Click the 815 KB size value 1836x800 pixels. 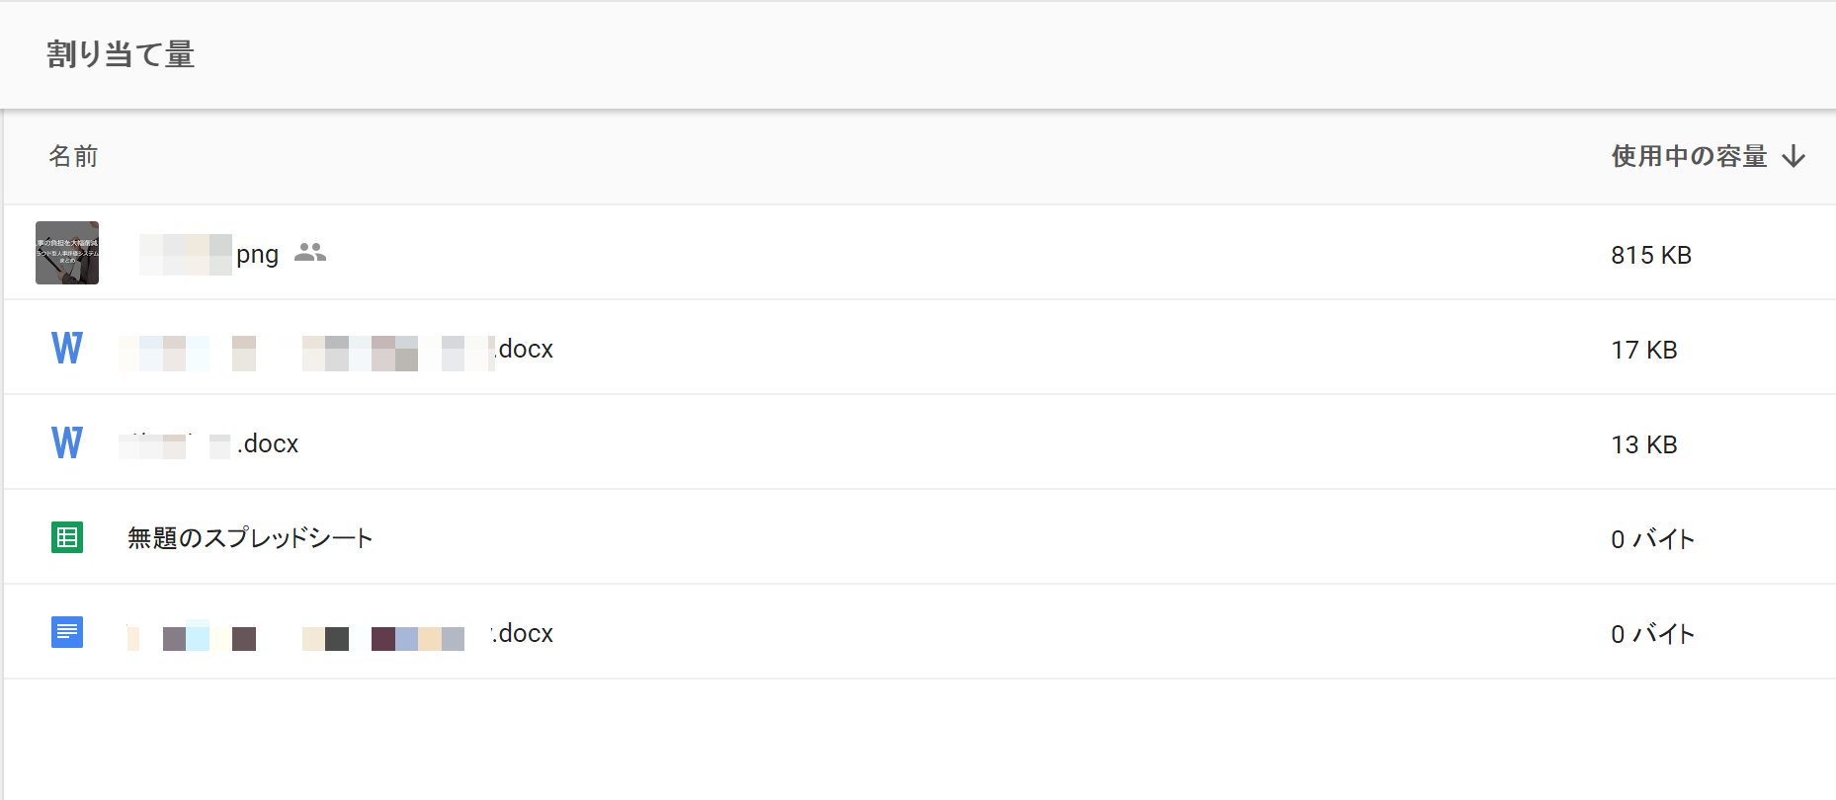1651,256
